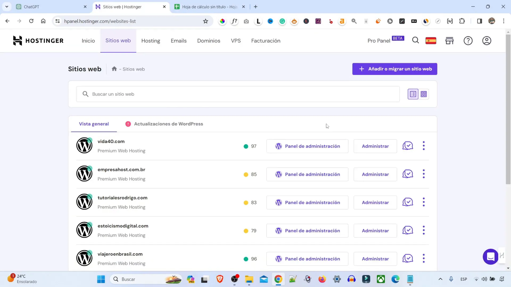Open the help question mark icon
This screenshot has width=511, height=287.
pos(468,40)
